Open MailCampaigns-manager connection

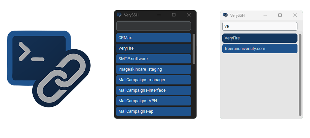point(154,80)
